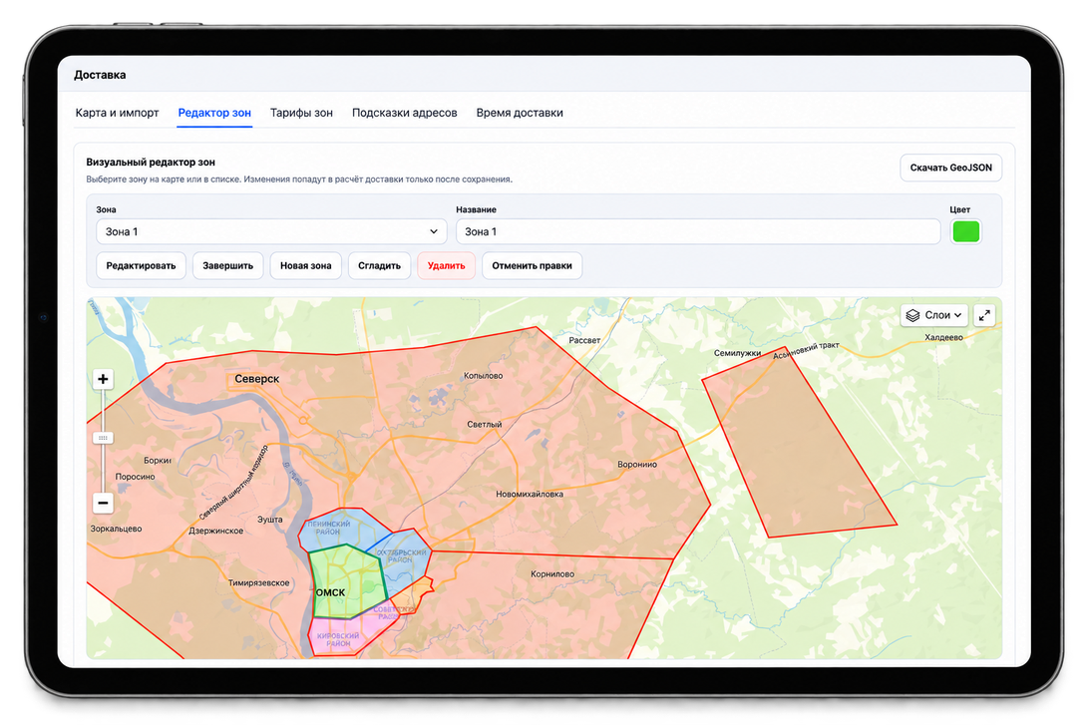Viewport: 1087px width, 725px height.
Task: Go to Подсказки адресов tab
Action: [404, 113]
